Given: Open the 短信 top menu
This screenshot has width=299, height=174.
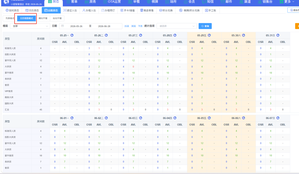Looking at the screenshot, I should click(208, 2).
